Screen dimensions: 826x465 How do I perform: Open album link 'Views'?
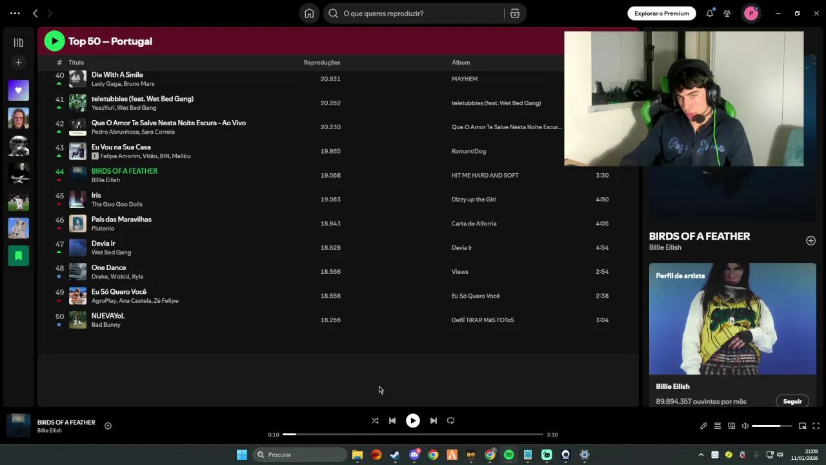click(x=459, y=272)
